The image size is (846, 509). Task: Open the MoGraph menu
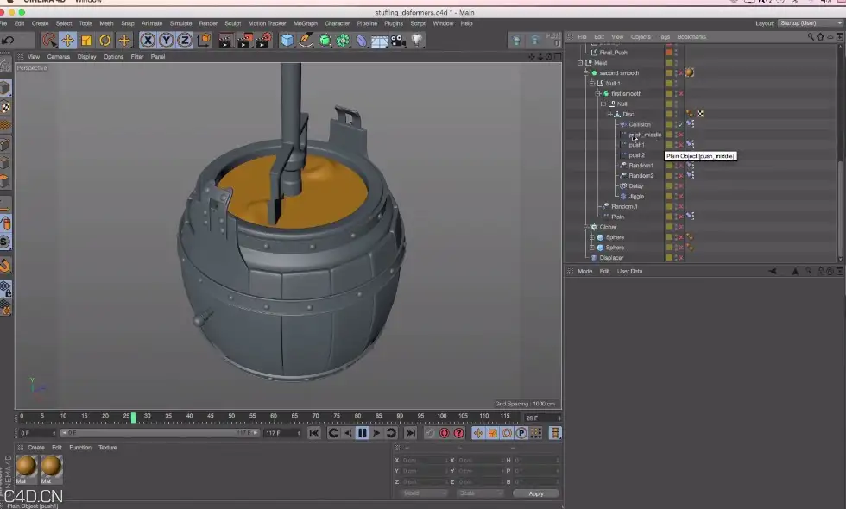pyautogui.click(x=306, y=23)
